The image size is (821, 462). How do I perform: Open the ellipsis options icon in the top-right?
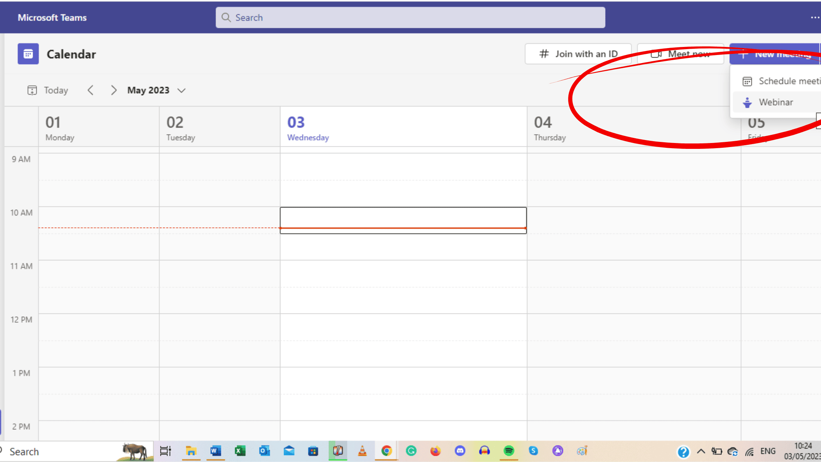tap(814, 17)
